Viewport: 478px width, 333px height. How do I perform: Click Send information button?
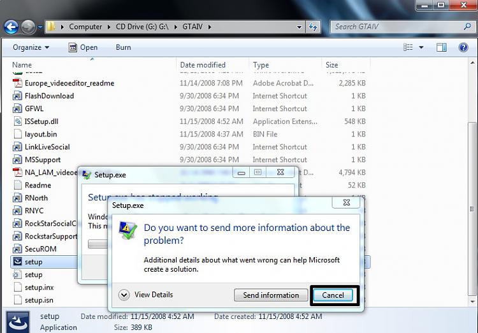[271, 295]
